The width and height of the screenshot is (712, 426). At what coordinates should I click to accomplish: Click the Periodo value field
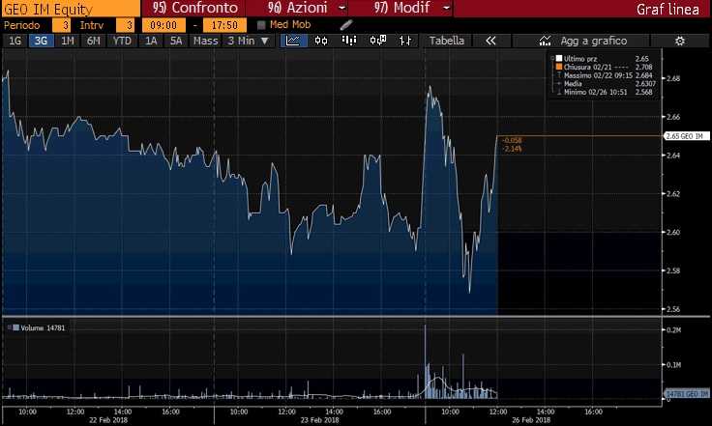pos(61,25)
